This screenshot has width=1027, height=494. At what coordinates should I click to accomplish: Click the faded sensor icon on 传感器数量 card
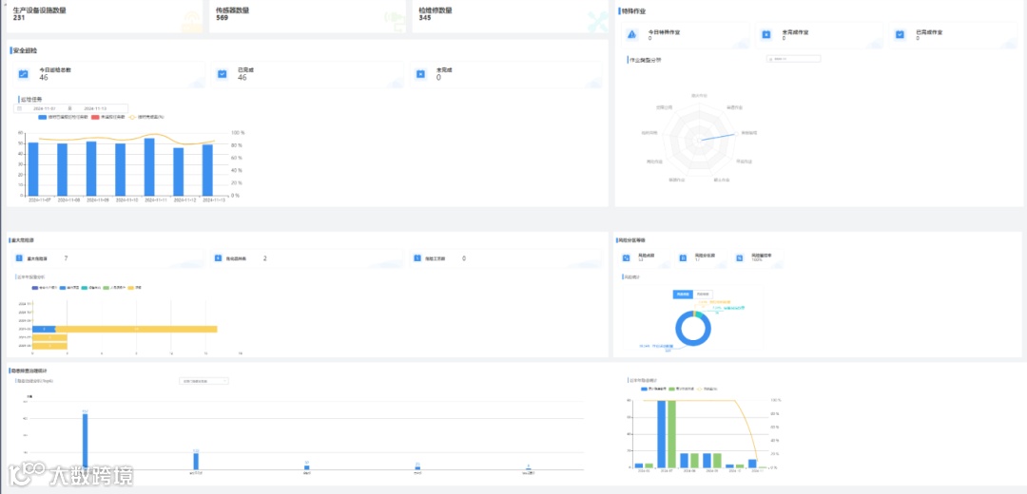pos(394,20)
